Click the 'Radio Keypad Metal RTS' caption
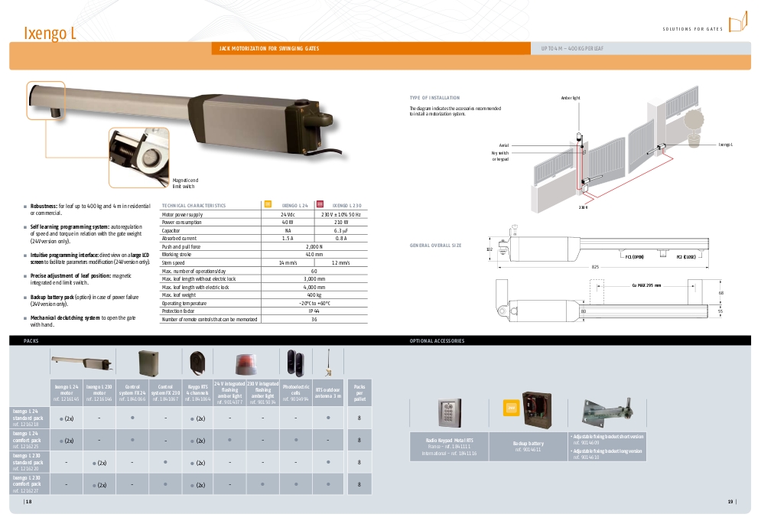The width and height of the screenshot is (761, 524). (449, 441)
